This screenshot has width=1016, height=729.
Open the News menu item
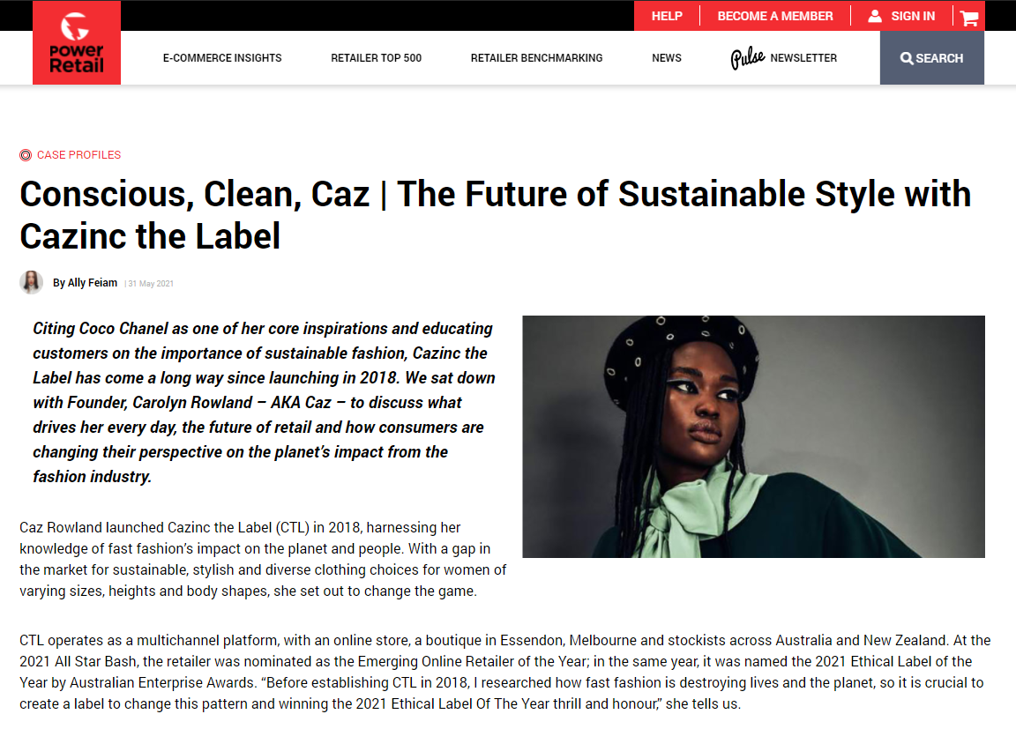click(667, 58)
